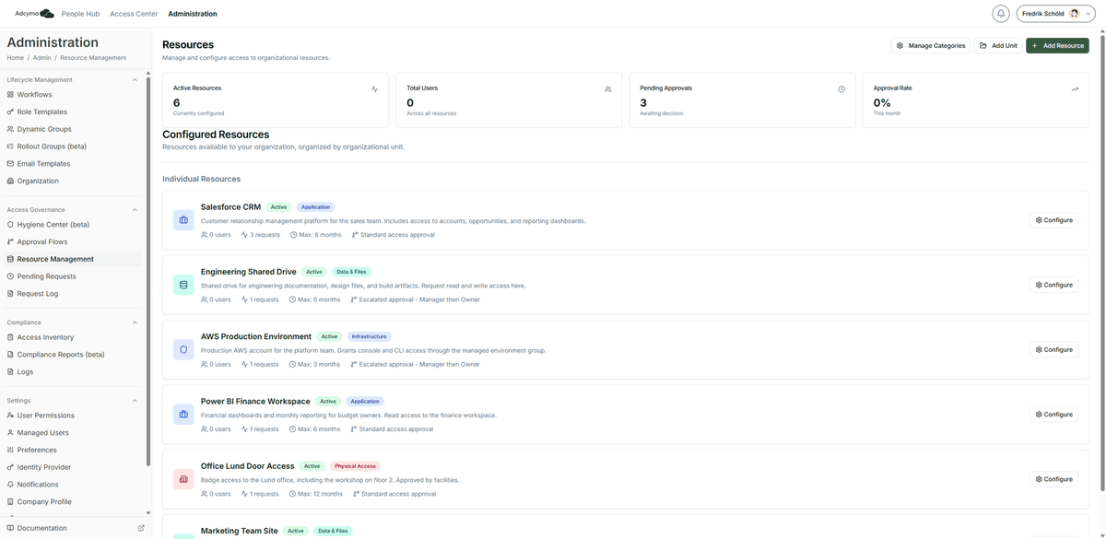Click the Hygiene Center shield icon
The image size is (1106, 539).
pos(10,225)
